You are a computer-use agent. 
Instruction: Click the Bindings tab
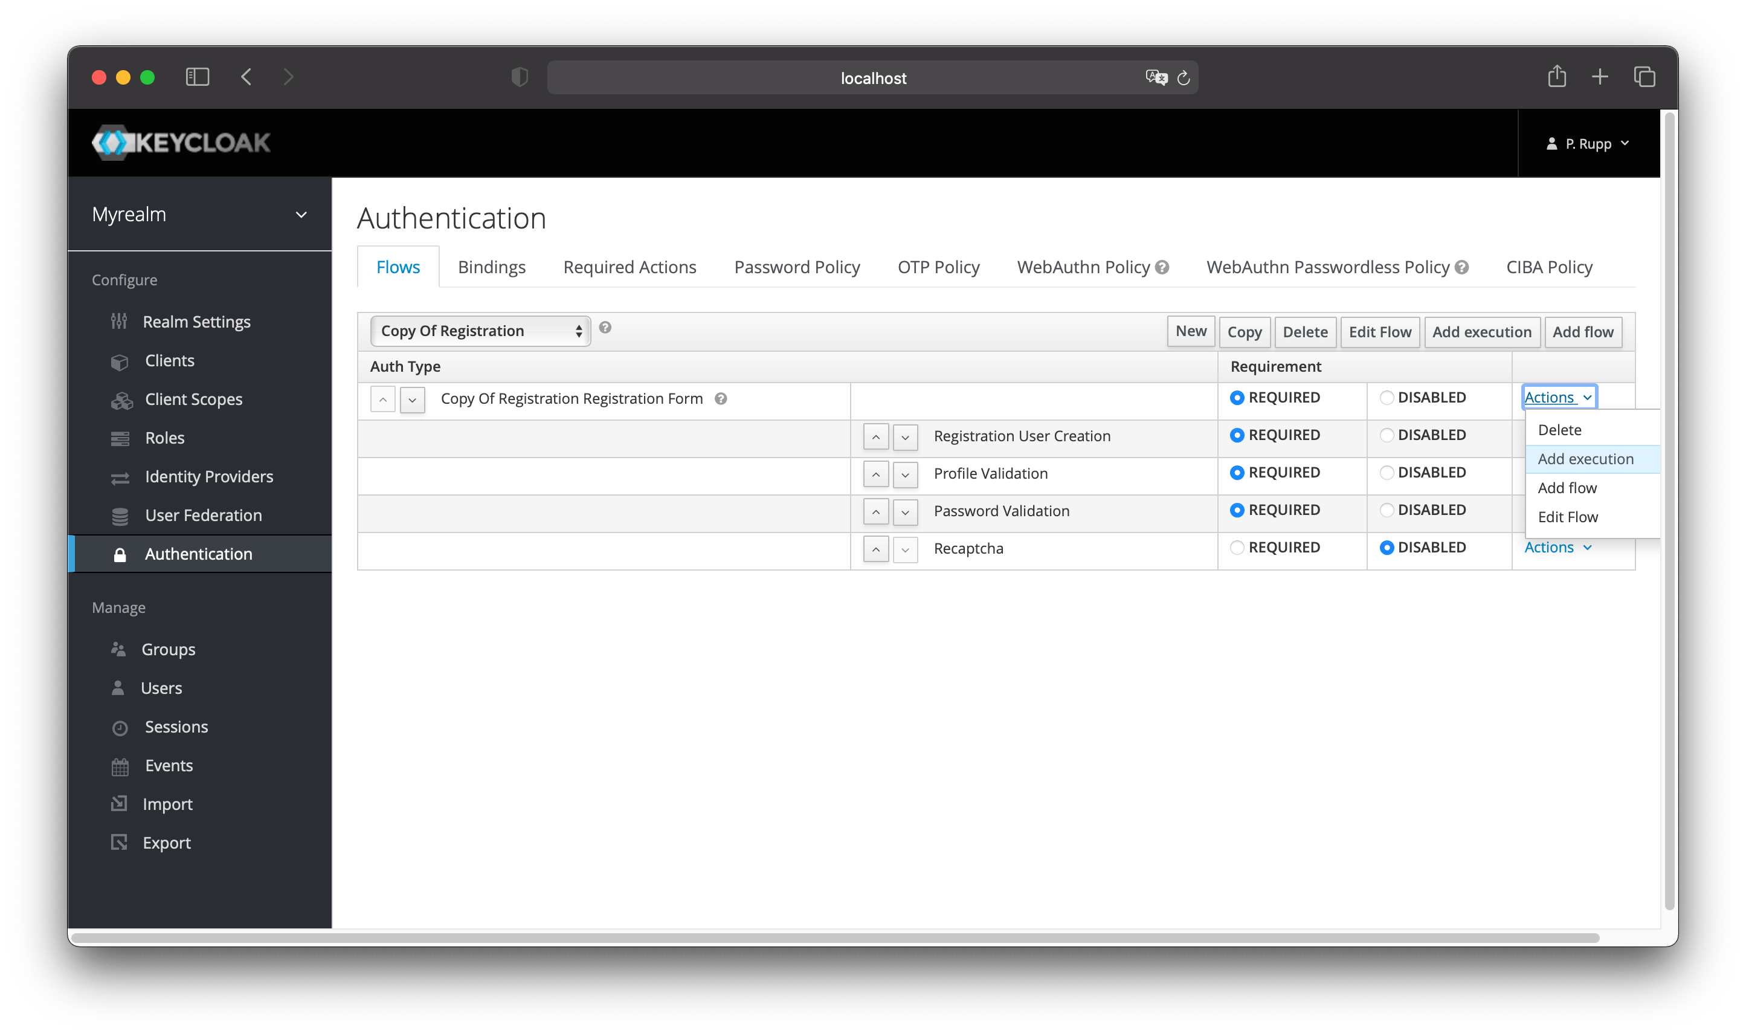491,267
